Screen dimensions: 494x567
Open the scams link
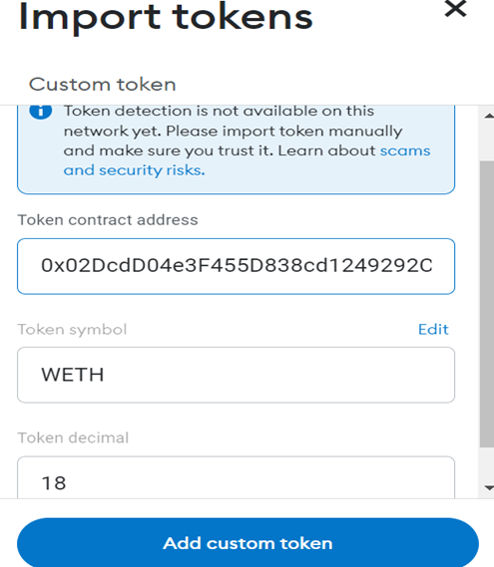click(405, 150)
